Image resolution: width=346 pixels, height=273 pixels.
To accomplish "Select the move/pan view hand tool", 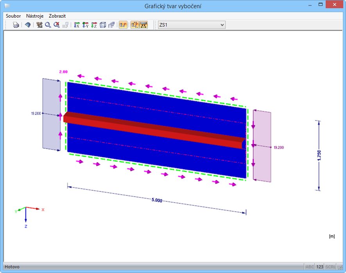I will pos(39,25).
